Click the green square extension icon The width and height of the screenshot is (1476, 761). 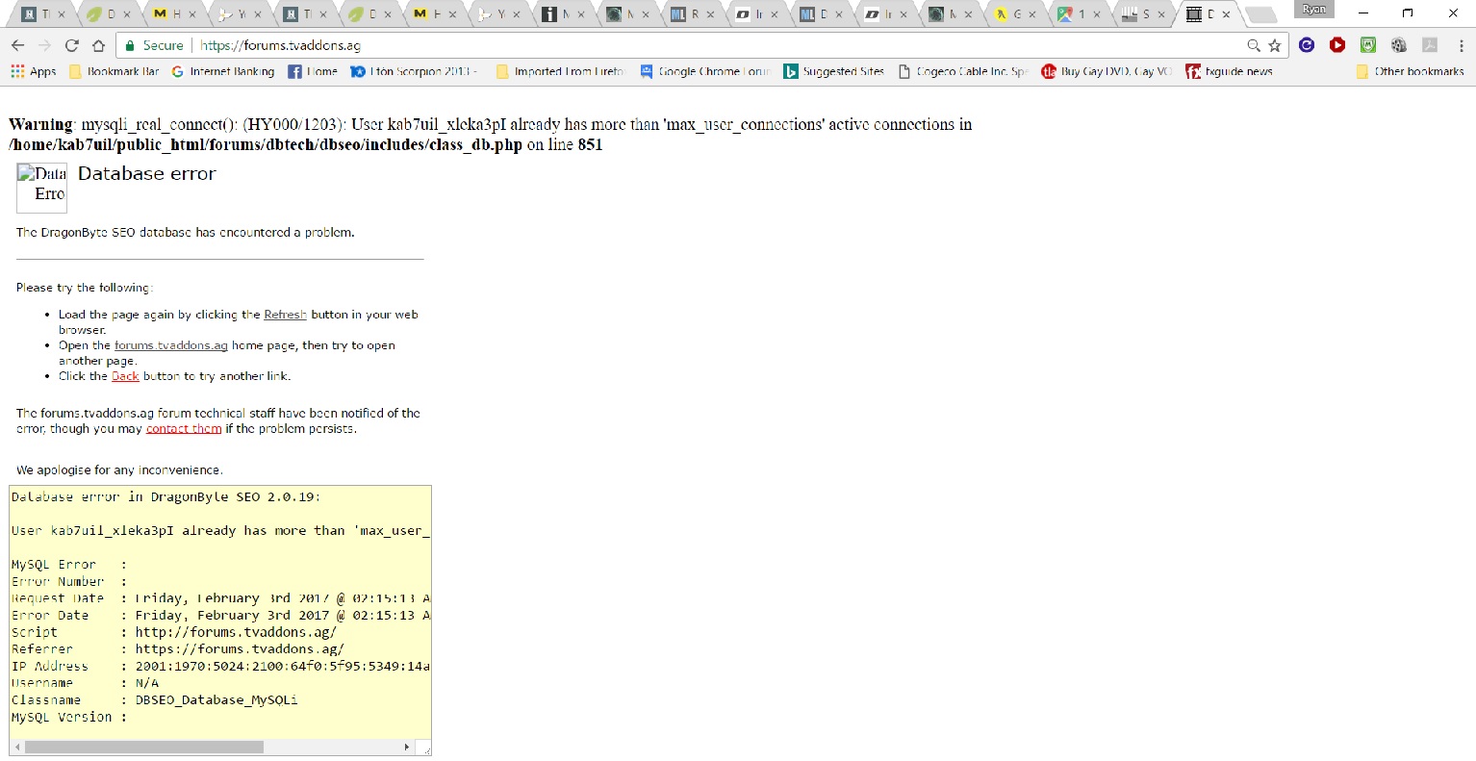click(x=1368, y=44)
